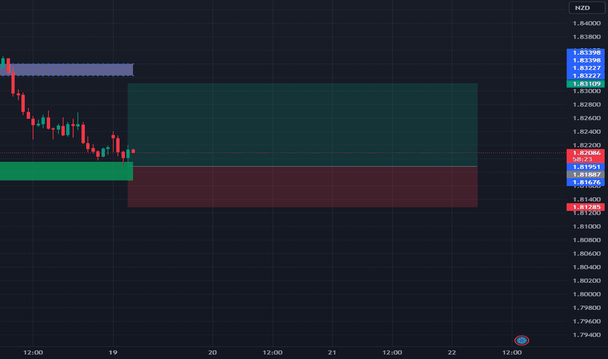Open the NZD currency selector
Screen dimensions: 608x359
pyautogui.click(x=586, y=8)
